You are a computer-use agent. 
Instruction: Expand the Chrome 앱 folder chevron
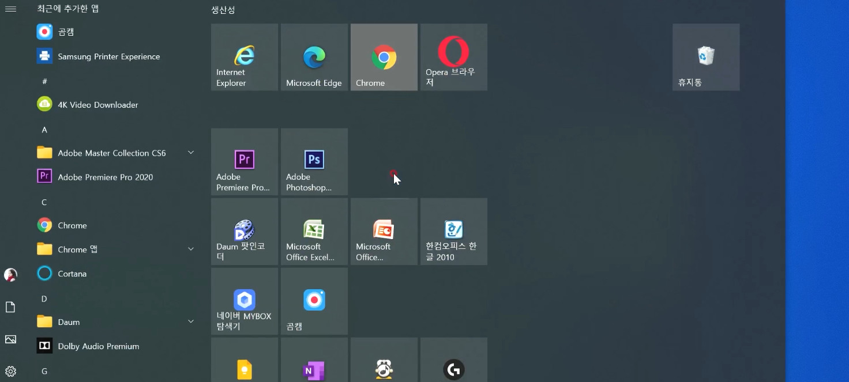pos(191,249)
